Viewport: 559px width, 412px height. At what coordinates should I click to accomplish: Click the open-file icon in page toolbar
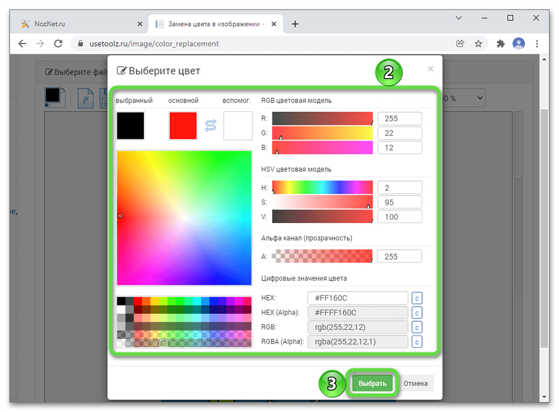click(86, 98)
